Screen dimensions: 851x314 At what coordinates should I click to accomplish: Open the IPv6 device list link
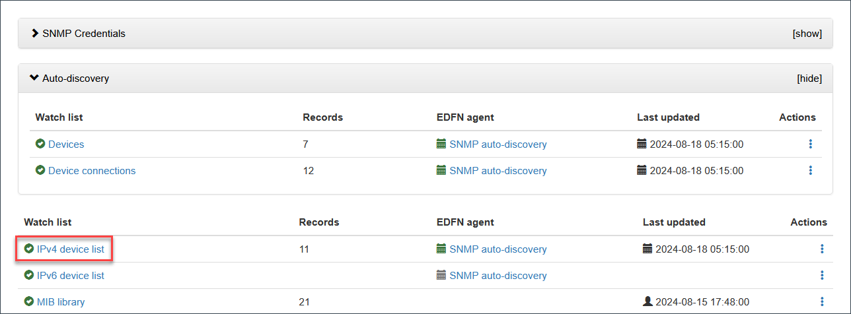click(x=71, y=276)
